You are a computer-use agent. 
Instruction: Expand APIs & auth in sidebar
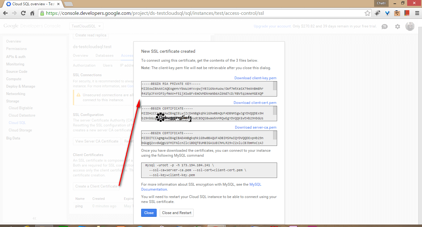pyautogui.click(x=16, y=57)
